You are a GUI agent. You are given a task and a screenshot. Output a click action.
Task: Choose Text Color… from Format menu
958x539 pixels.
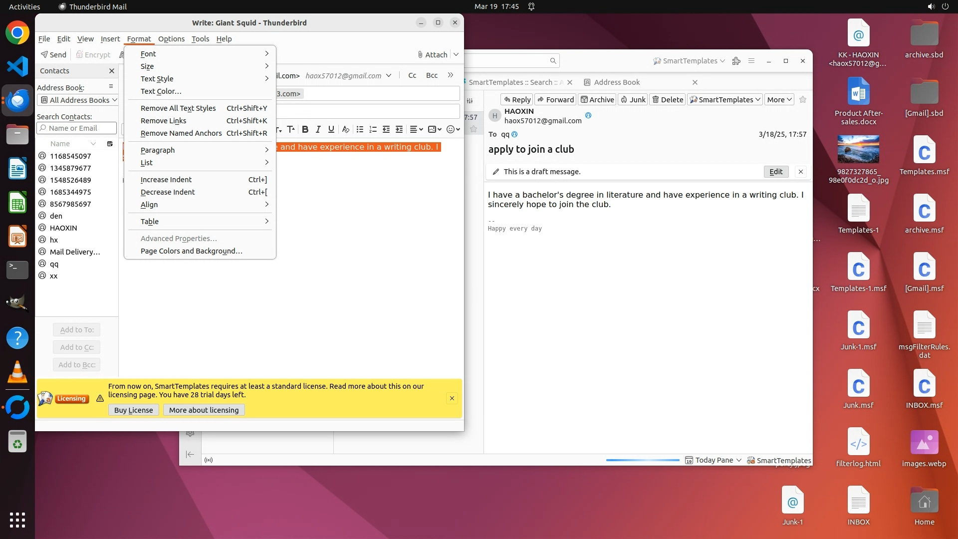click(161, 91)
